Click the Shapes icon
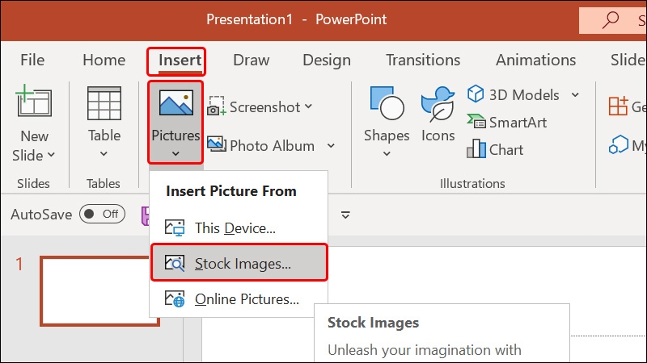Viewport: 647px width, 363px height. [387, 103]
